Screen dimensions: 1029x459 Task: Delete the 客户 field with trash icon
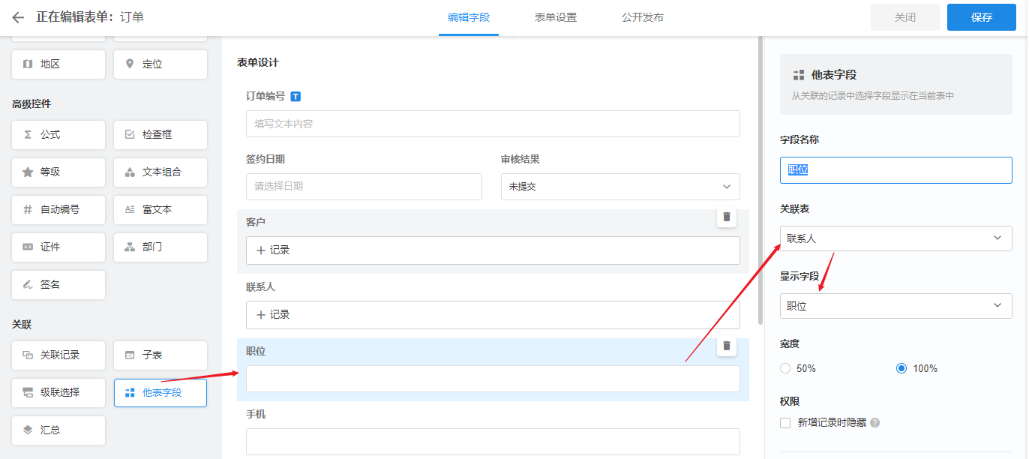click(x=726, y=217)
